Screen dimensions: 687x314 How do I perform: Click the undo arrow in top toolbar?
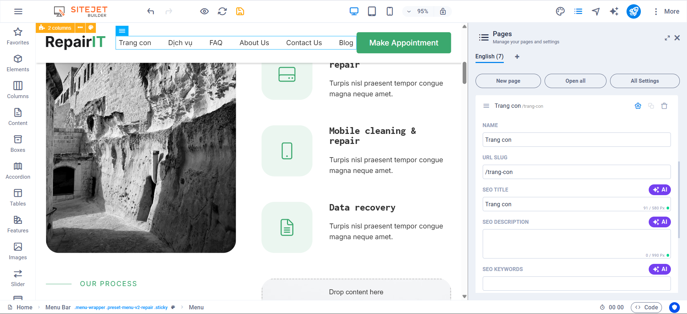151,11
